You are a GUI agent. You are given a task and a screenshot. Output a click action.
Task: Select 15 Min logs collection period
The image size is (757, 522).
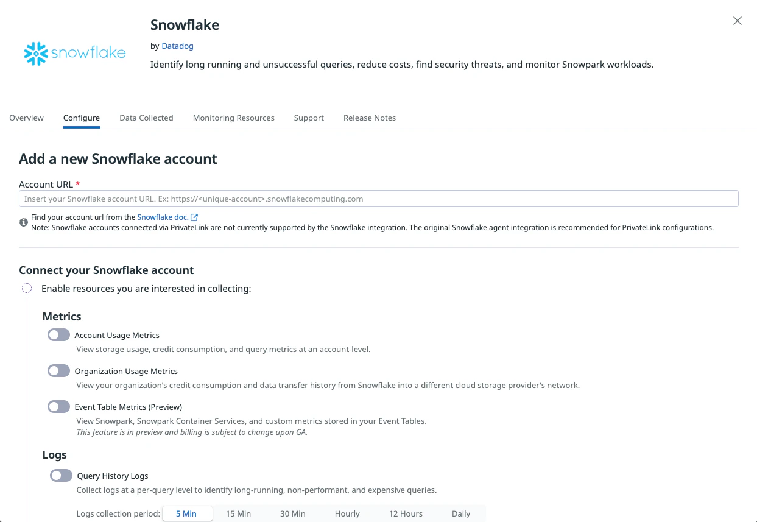point(238,513)
